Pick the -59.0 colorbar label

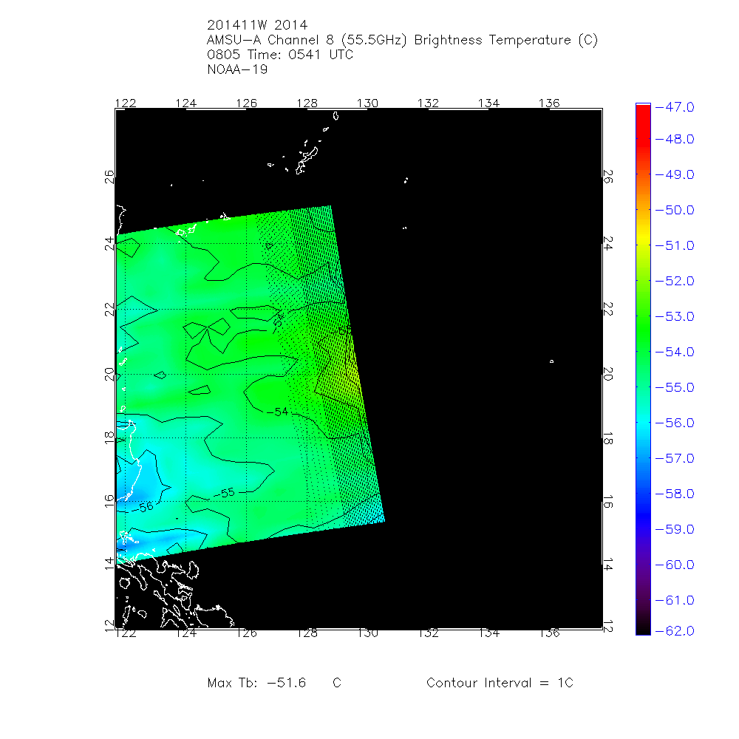click(675, 529)
